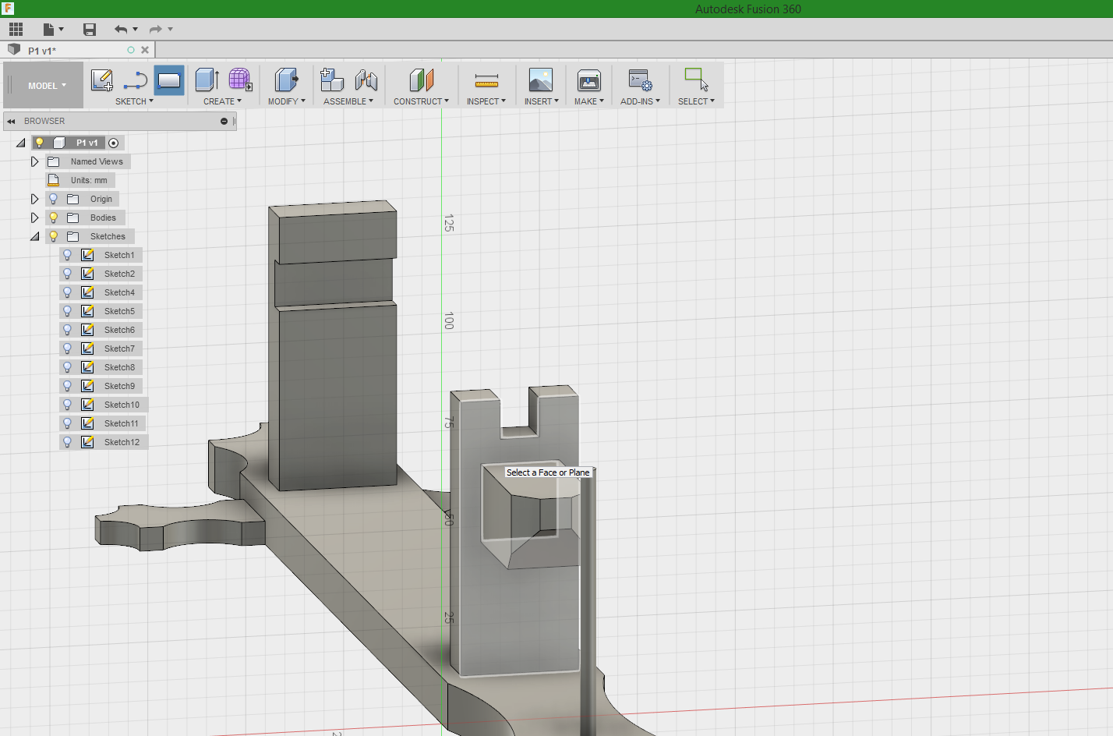Open the MAKE menu
The image size is (1113, 736).
[x=589, y=101]
